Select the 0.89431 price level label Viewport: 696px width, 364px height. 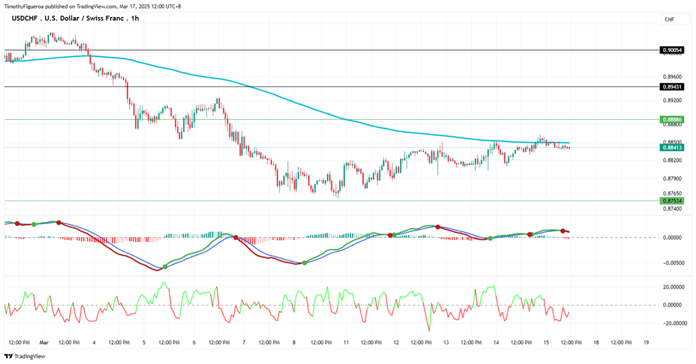pyautogui.click(x=672, y=87)
